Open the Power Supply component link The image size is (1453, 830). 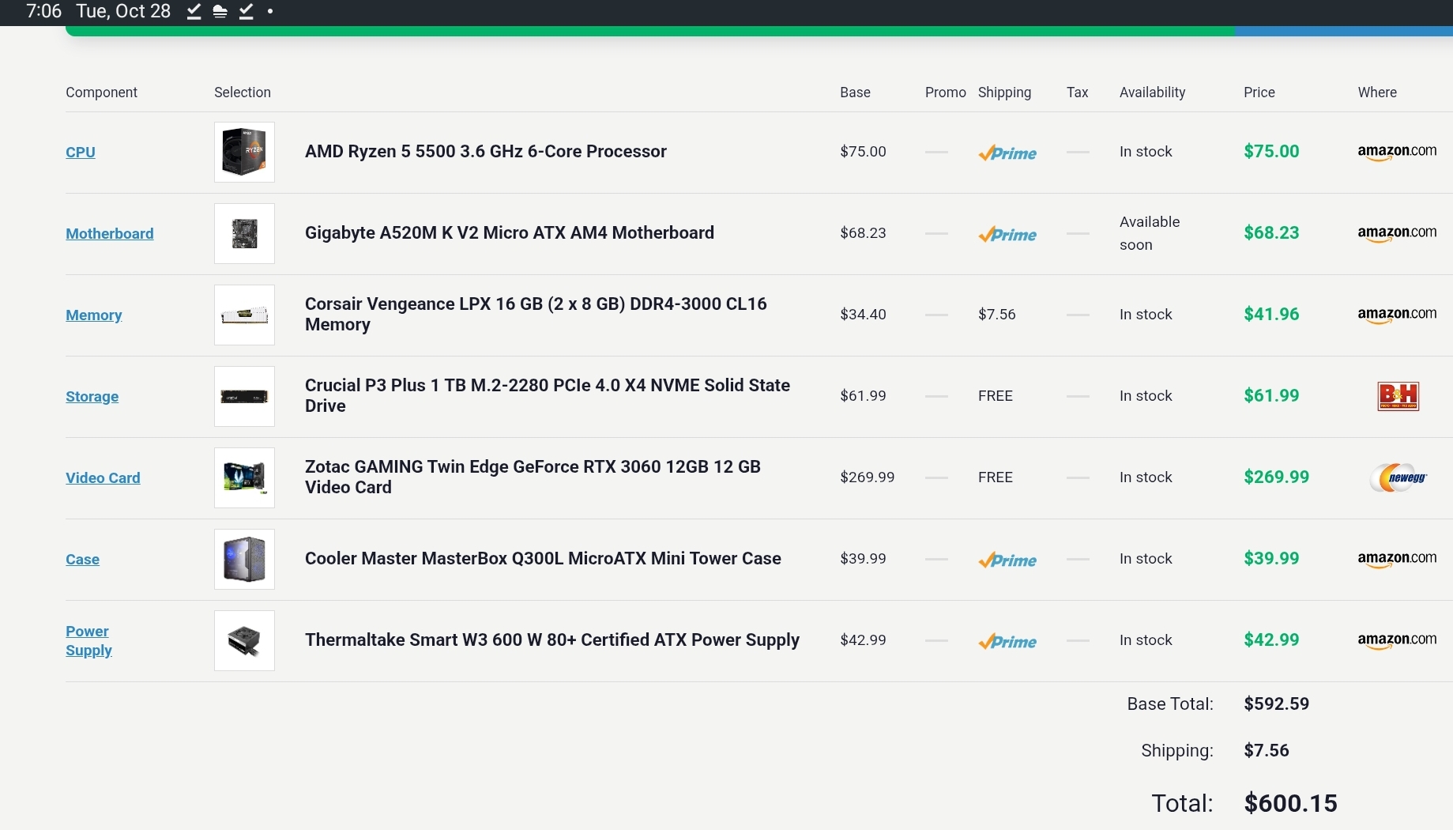tap(88, 640)
